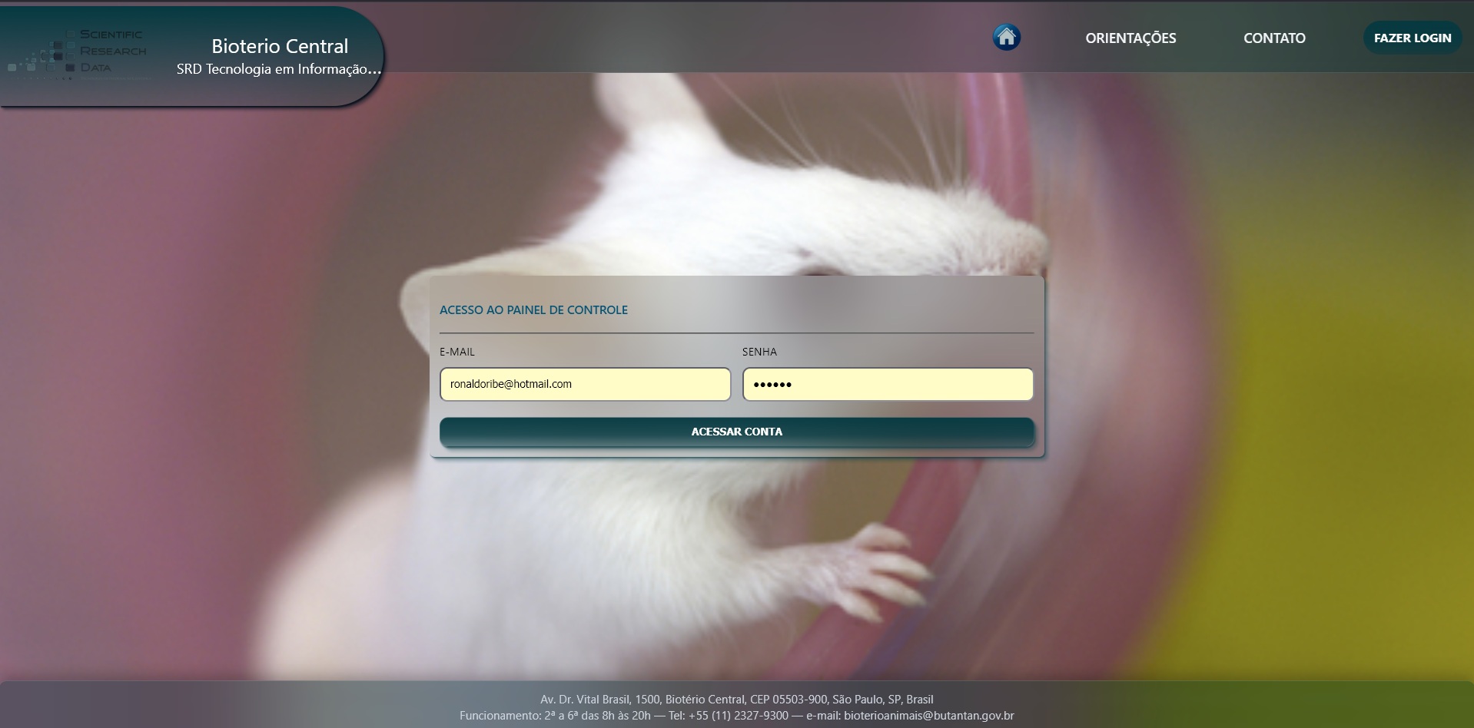Click the Bioterio Central title
Viewport: 1474px width, 728px height.
(280, 46)
